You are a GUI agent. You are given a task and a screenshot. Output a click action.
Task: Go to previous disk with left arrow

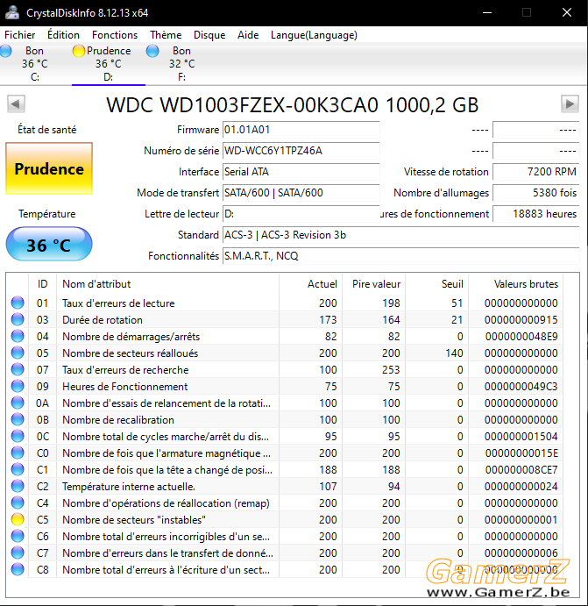pyautogui.click(x=16, y=104)
